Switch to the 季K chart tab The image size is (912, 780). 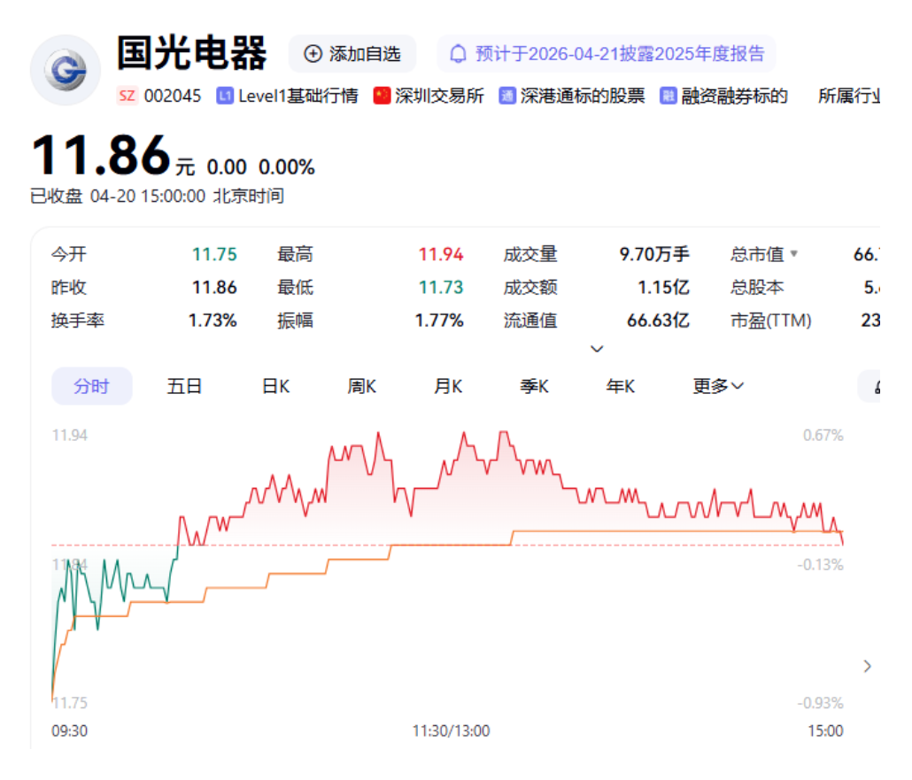[534, 386]
